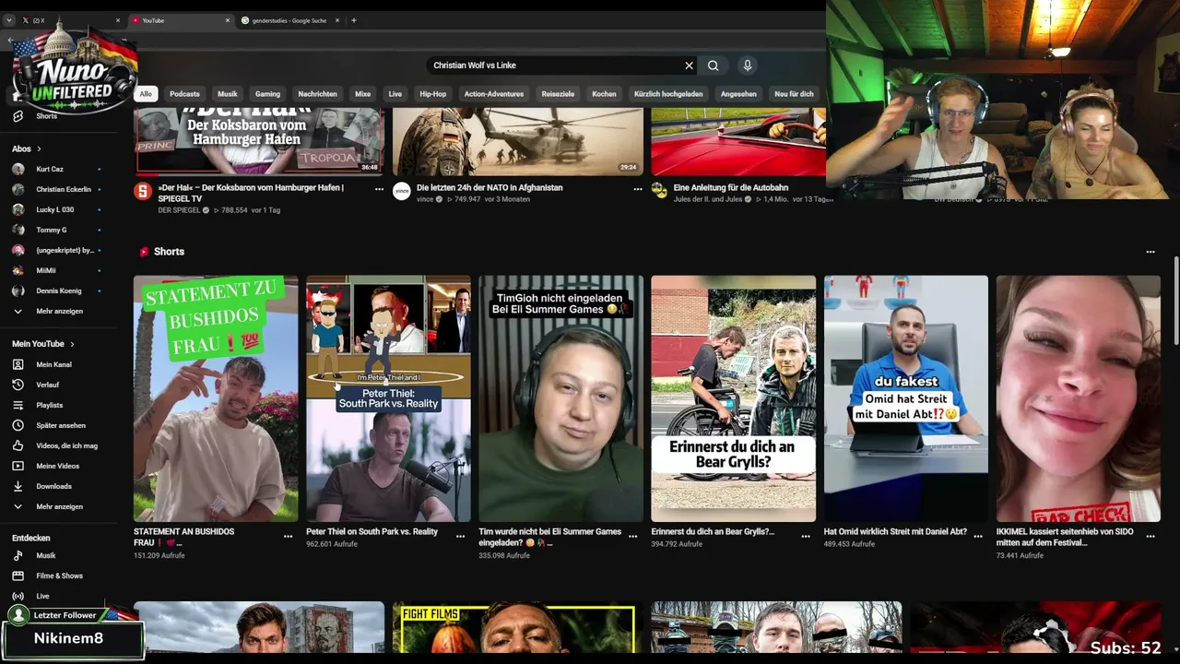Select the Angesehen filter chip

click(x=738, y=94)
